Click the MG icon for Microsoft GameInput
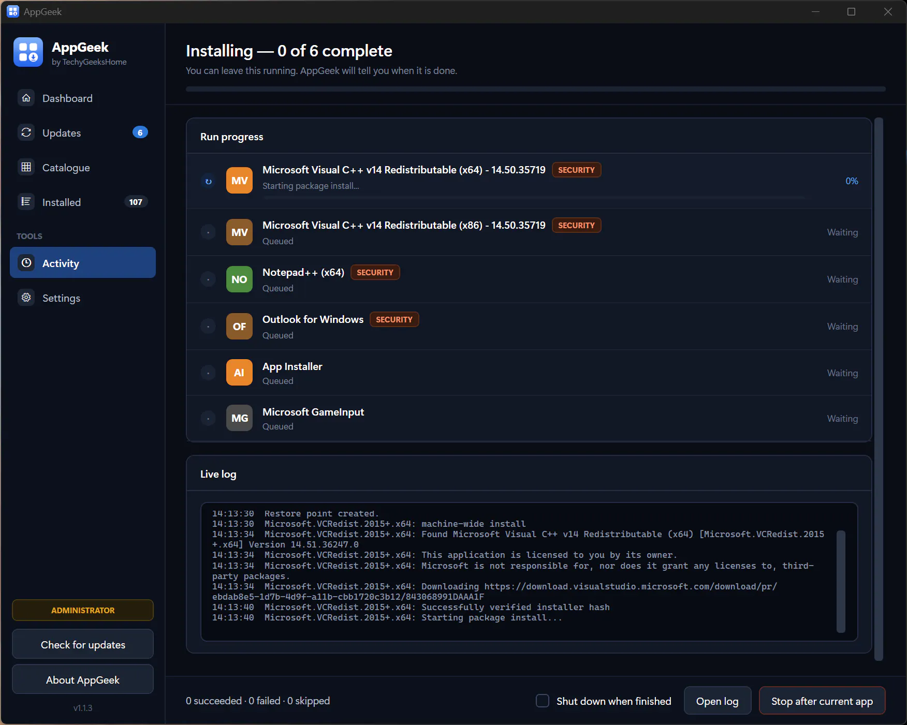 tap(239, 418)
